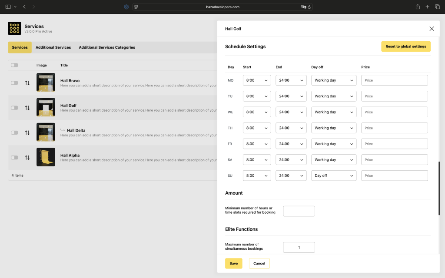This screenshot has height=278, width=445.
Task: Open the Thursday Start time dropdown
Action: (257, 128)
